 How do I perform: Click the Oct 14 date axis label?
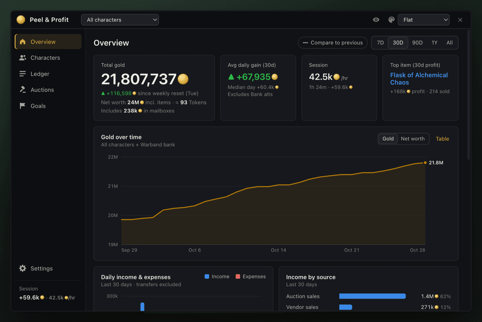pos(278,250)
